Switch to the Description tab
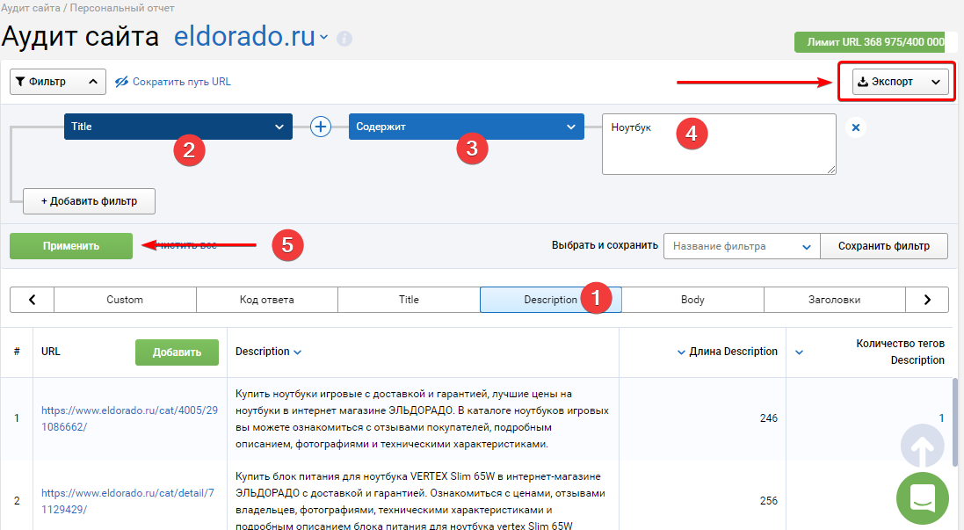 (x=550, y=300)
